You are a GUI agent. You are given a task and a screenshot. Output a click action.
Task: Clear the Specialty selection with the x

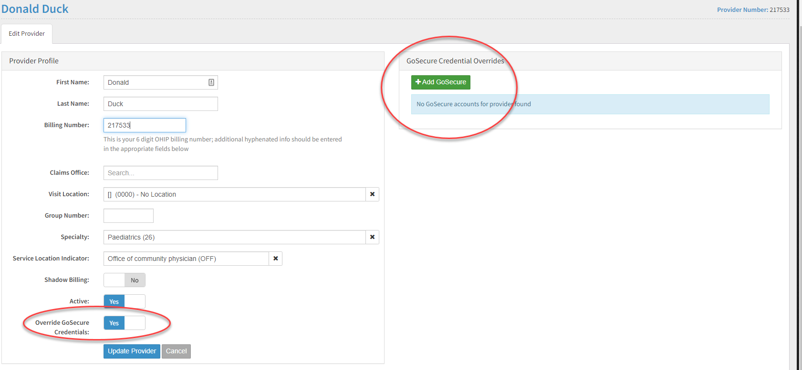(372, 237)
